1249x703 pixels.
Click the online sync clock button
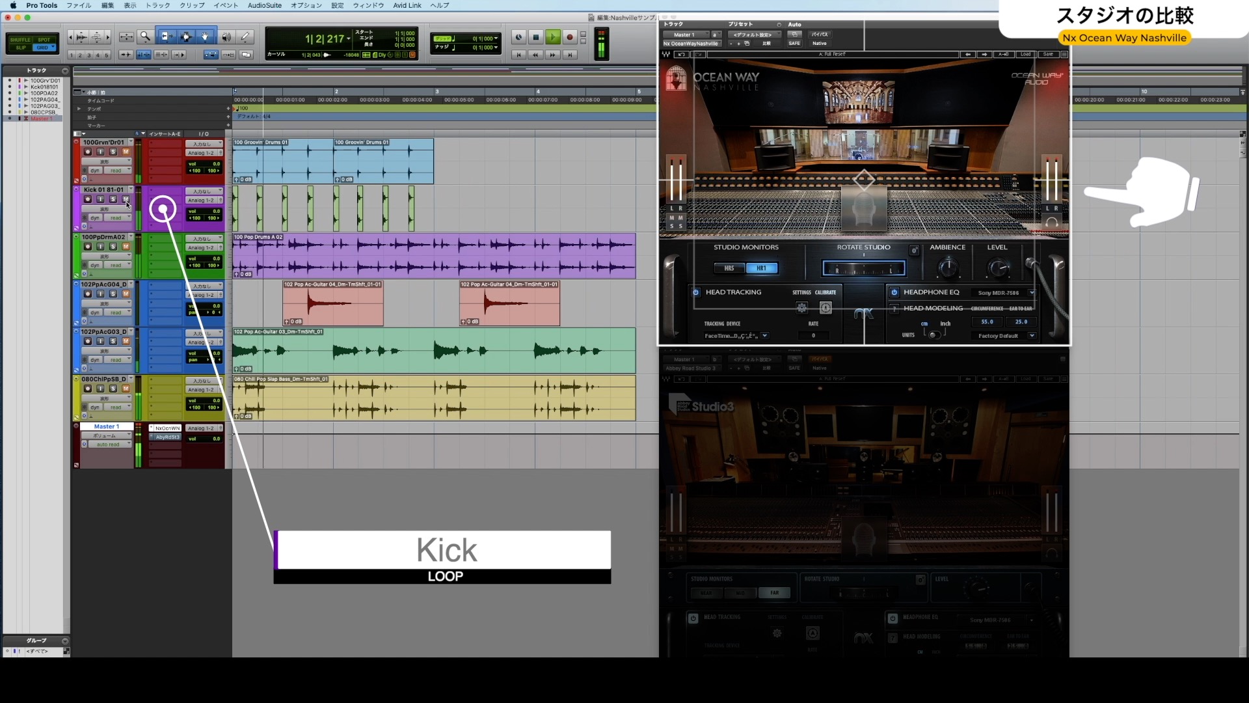point(518,37)
